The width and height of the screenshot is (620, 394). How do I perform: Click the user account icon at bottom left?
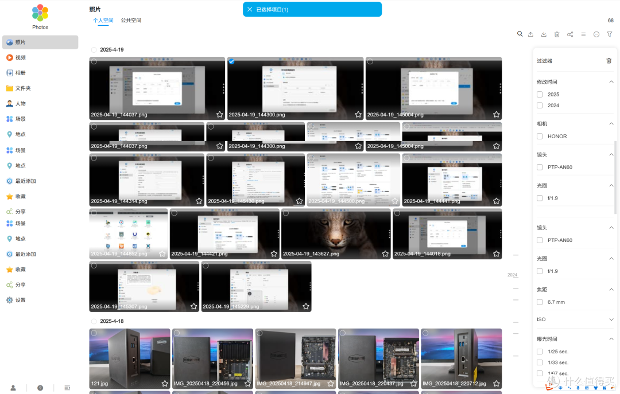point(13,388)
